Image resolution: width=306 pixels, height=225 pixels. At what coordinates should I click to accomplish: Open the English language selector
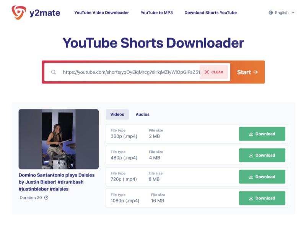(x=282, y=13)
